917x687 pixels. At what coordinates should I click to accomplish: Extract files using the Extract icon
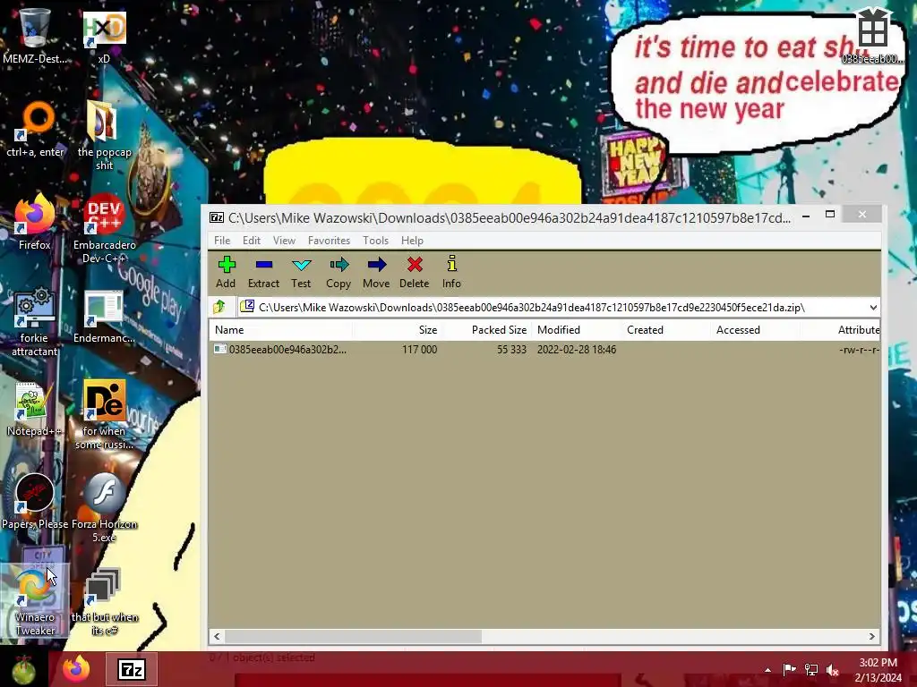tap(264, 272)
